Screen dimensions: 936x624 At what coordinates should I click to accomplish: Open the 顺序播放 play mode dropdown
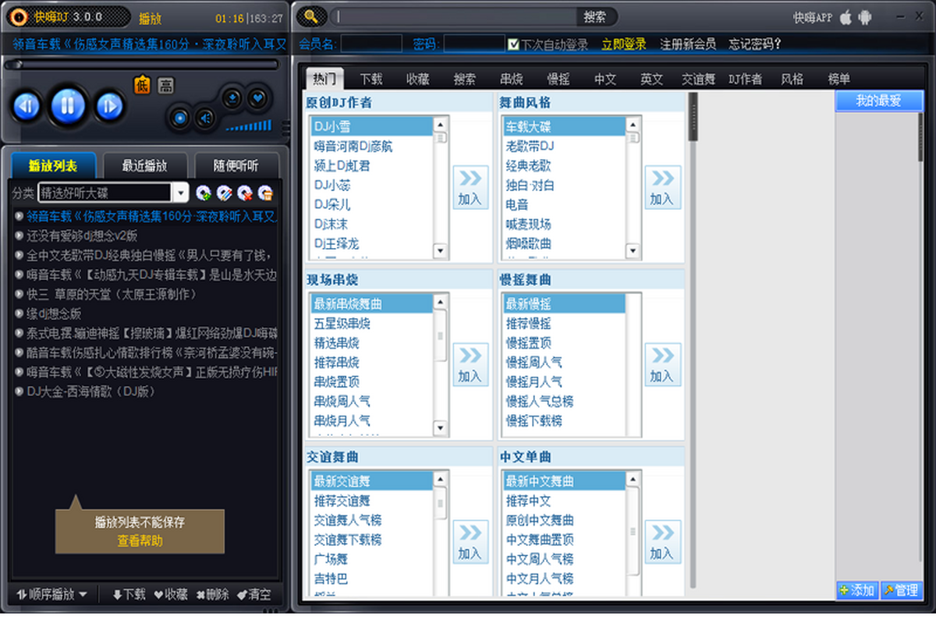click(x=51, y=594)
